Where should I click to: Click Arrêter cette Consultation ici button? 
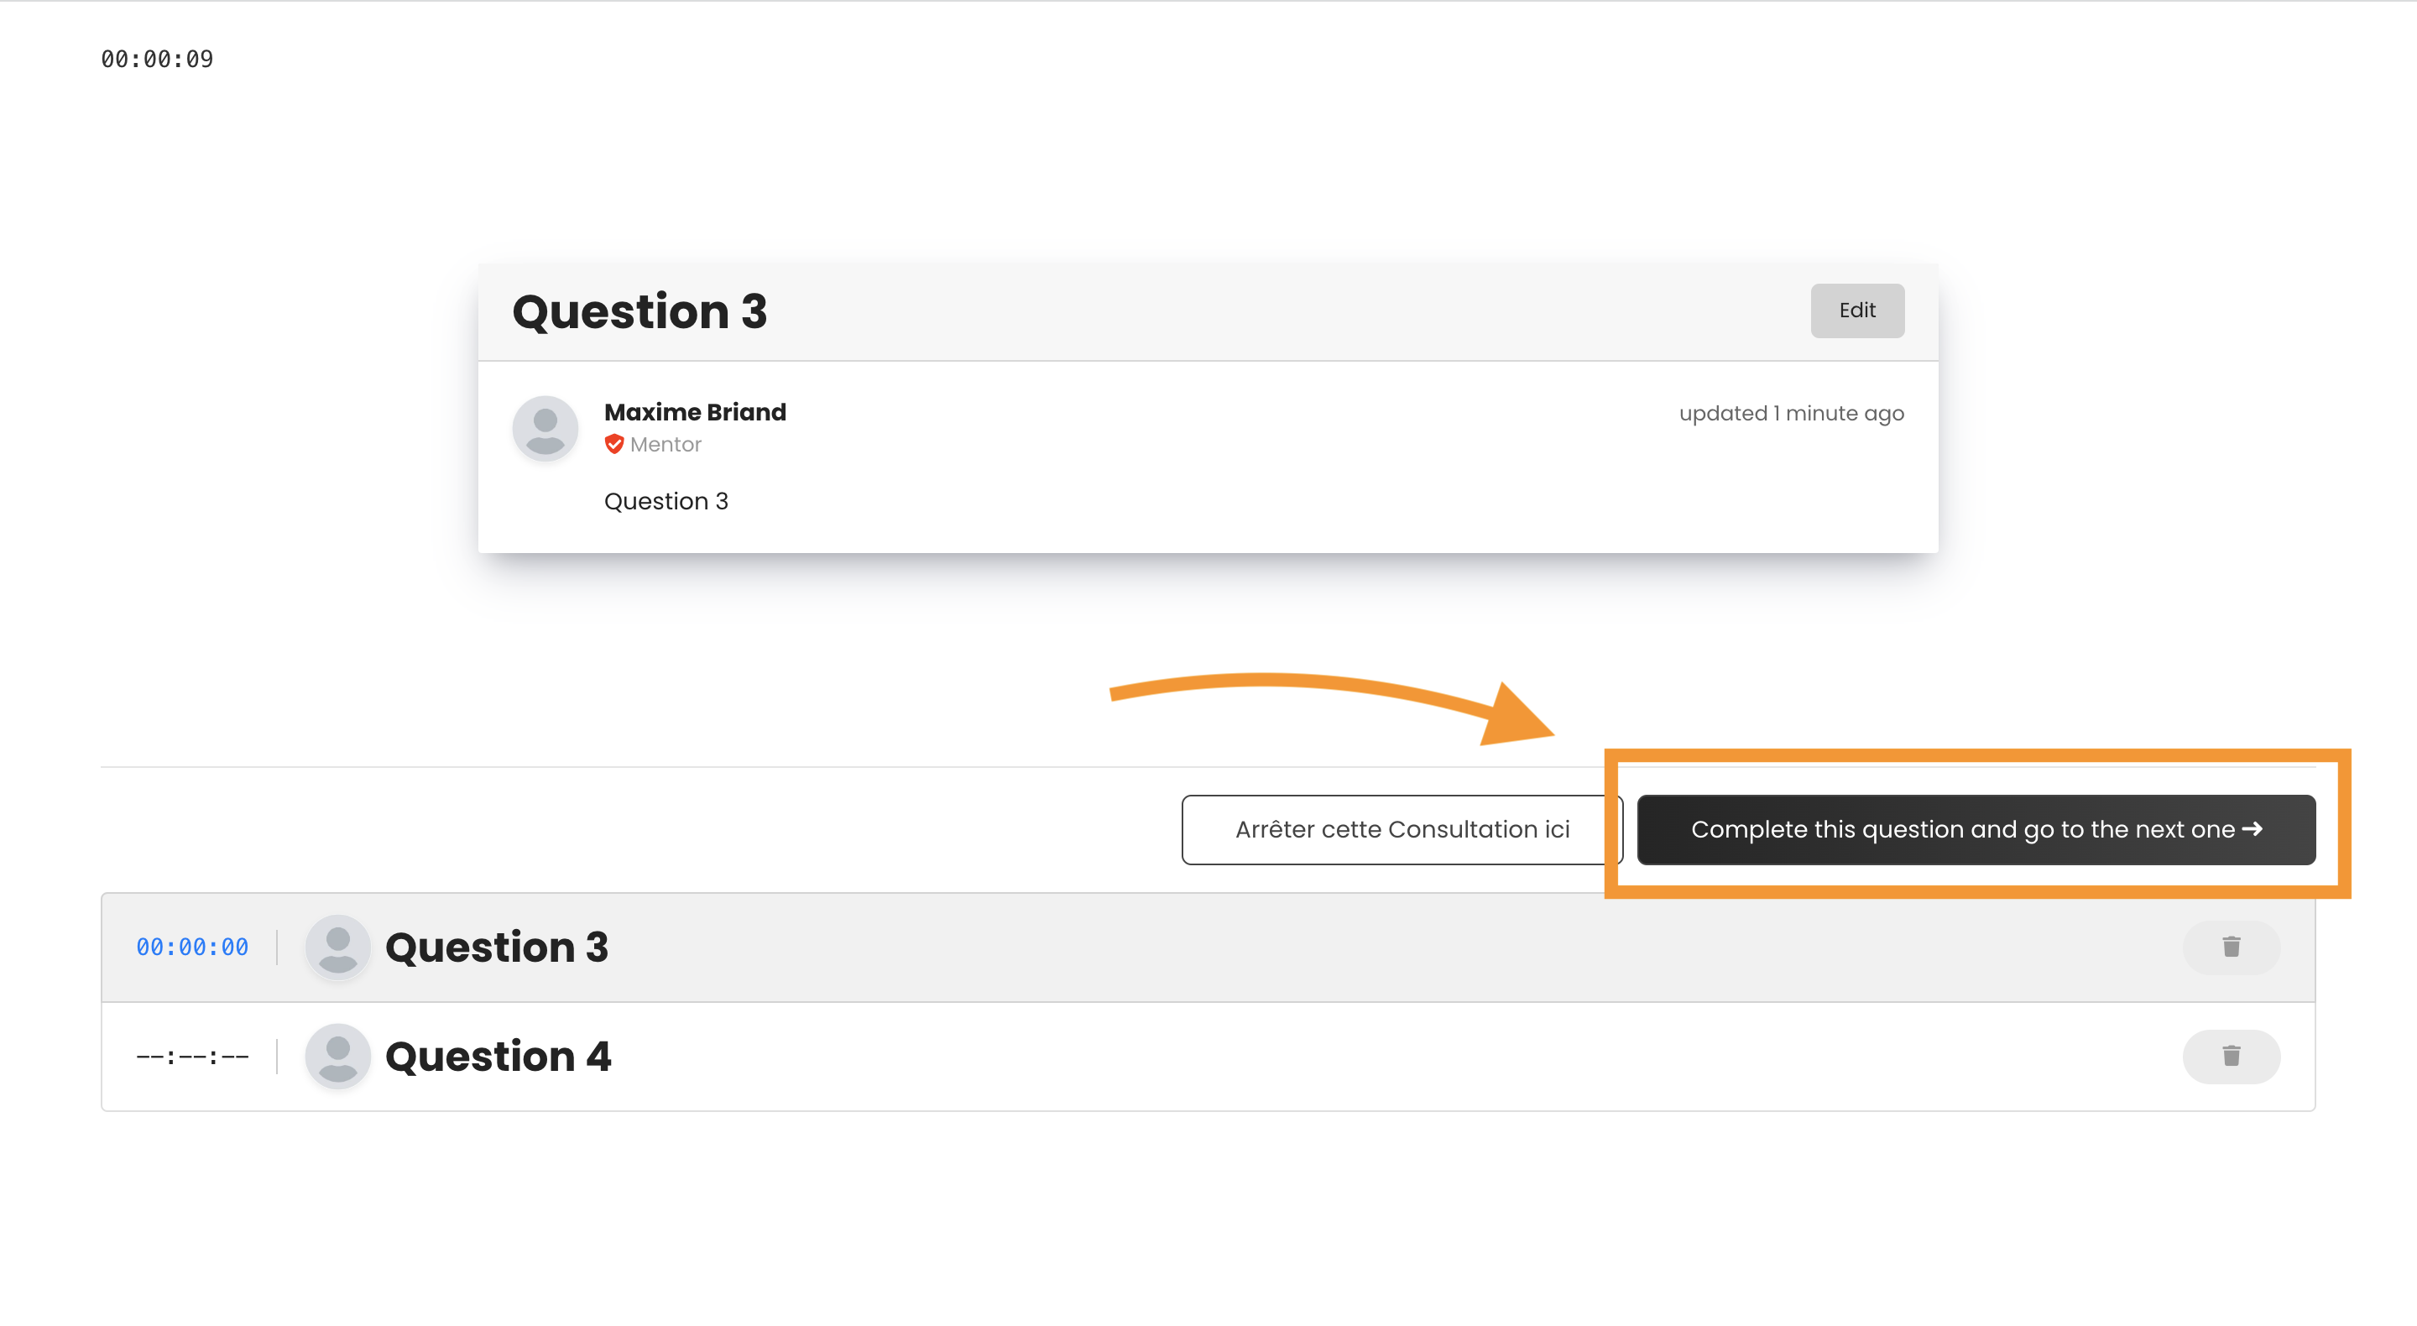(x=1401, y=829)
